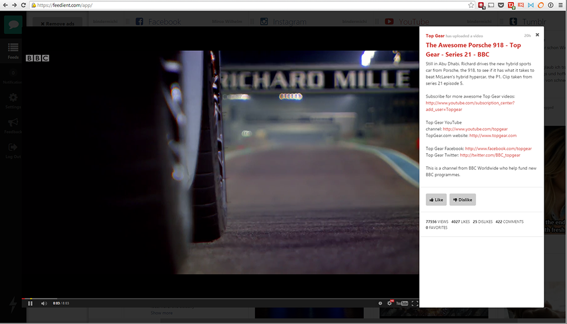Open the facebook.com/topgear link
The width and height of the screenshot is (567, 324).
click(498, 149)
